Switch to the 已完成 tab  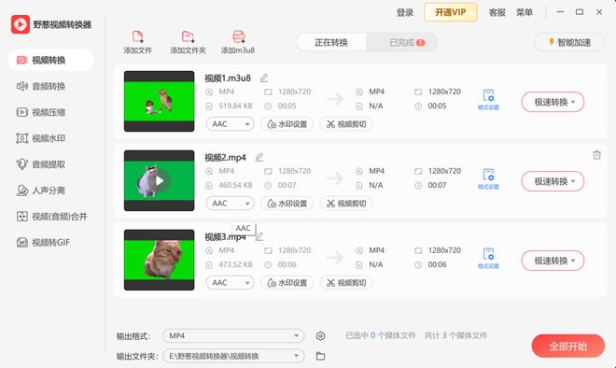click(401, 42)
